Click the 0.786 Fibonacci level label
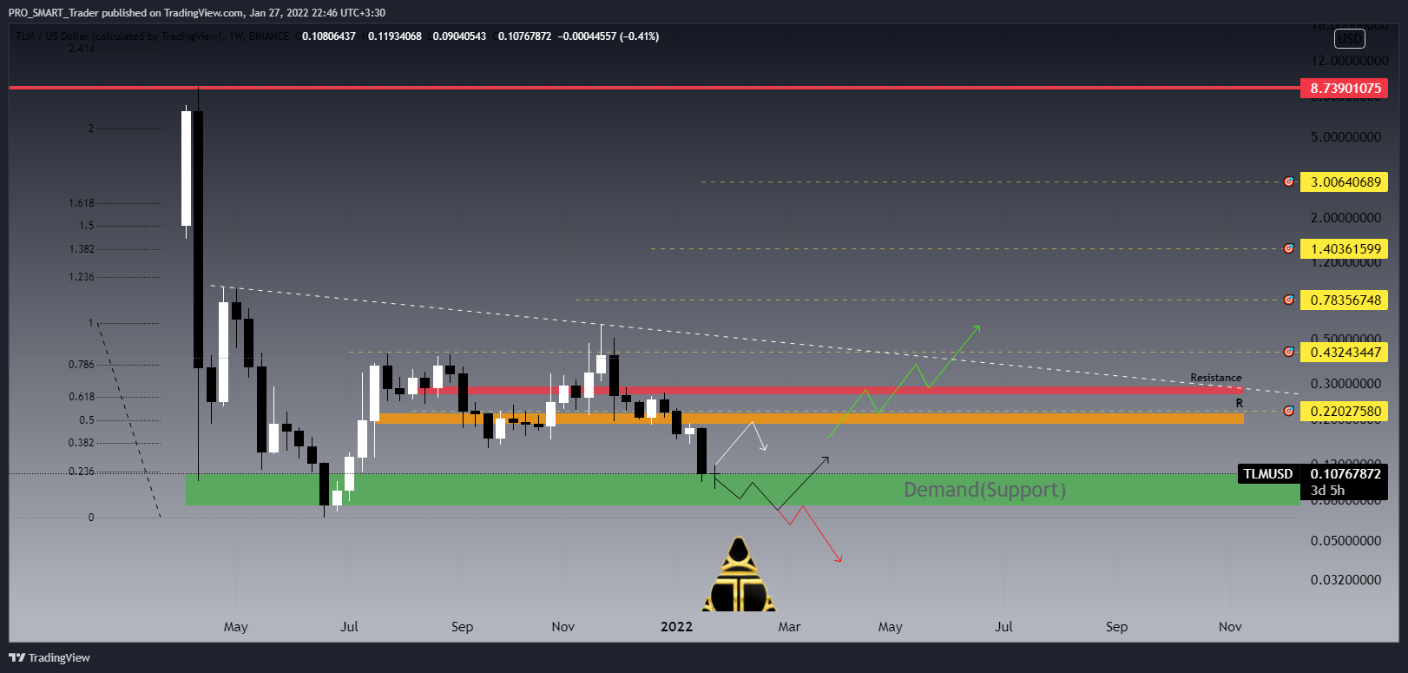Image resolution: width=1408 pixels, height=673 pixels. click(82, 365)
